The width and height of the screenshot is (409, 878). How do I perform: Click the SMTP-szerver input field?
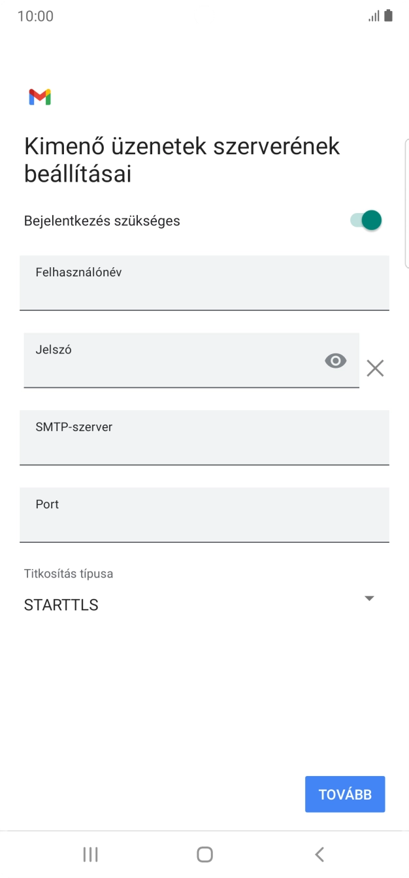point(204,438)
